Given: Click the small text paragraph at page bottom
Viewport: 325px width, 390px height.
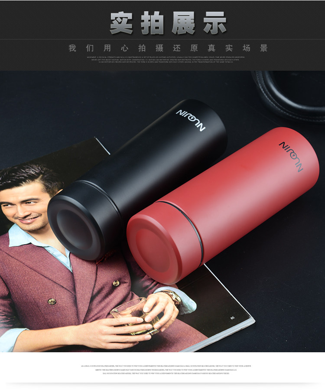Looking at the screenshot, I should [x=166, y=370].
